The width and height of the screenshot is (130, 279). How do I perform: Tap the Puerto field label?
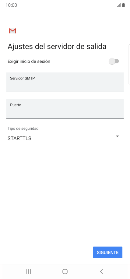[16, 105]
